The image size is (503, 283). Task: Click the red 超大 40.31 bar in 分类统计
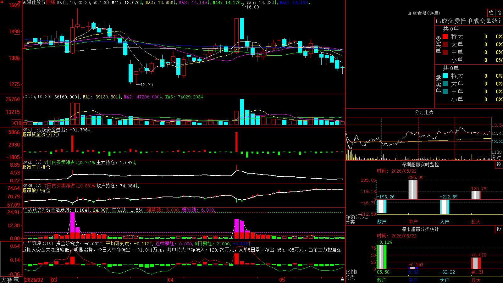coord(476,264)
